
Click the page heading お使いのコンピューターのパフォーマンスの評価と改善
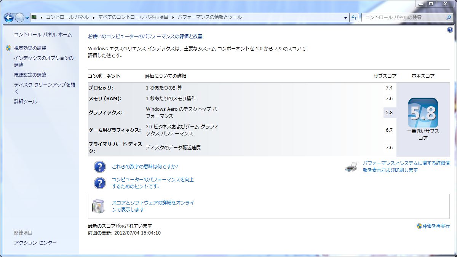coord(145,37)
